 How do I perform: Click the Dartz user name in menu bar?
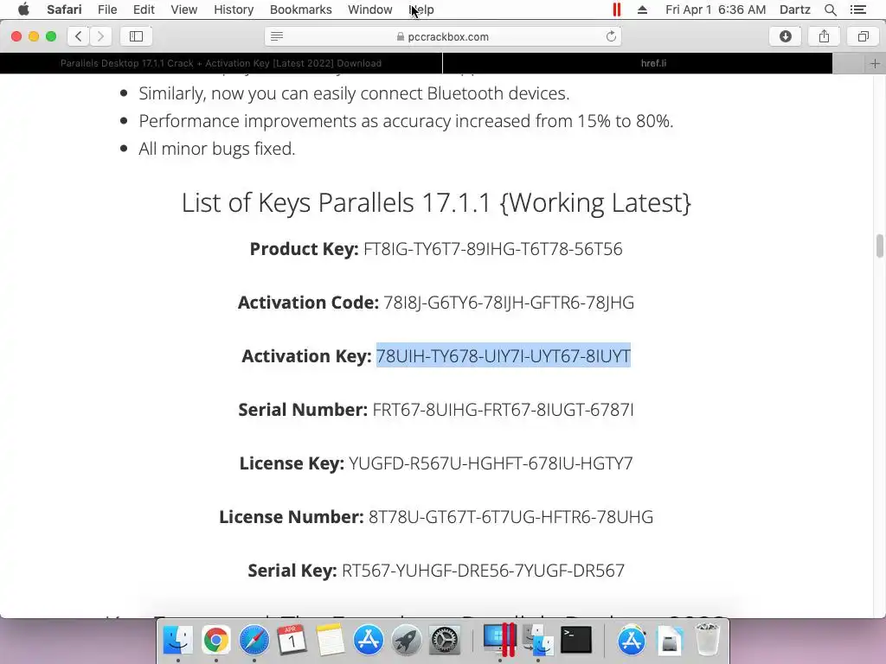[794, 10]
